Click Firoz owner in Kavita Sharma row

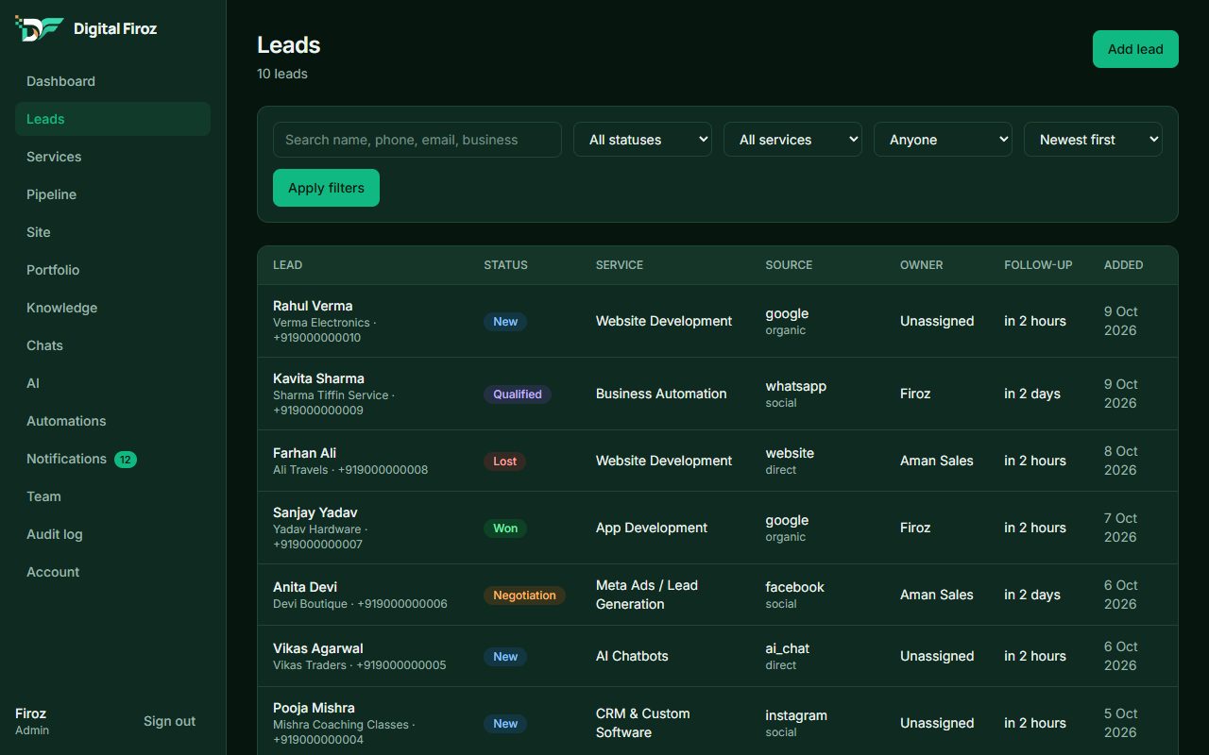pos(915,394)
